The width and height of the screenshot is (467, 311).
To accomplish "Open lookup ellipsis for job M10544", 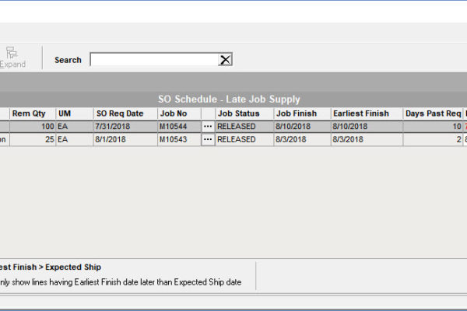I will 208,127.
